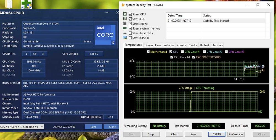Screen dimensions: 276x140
Task: Toggle the CPU Core #3 graph checkbox
Action: click(x=226, y=52)
